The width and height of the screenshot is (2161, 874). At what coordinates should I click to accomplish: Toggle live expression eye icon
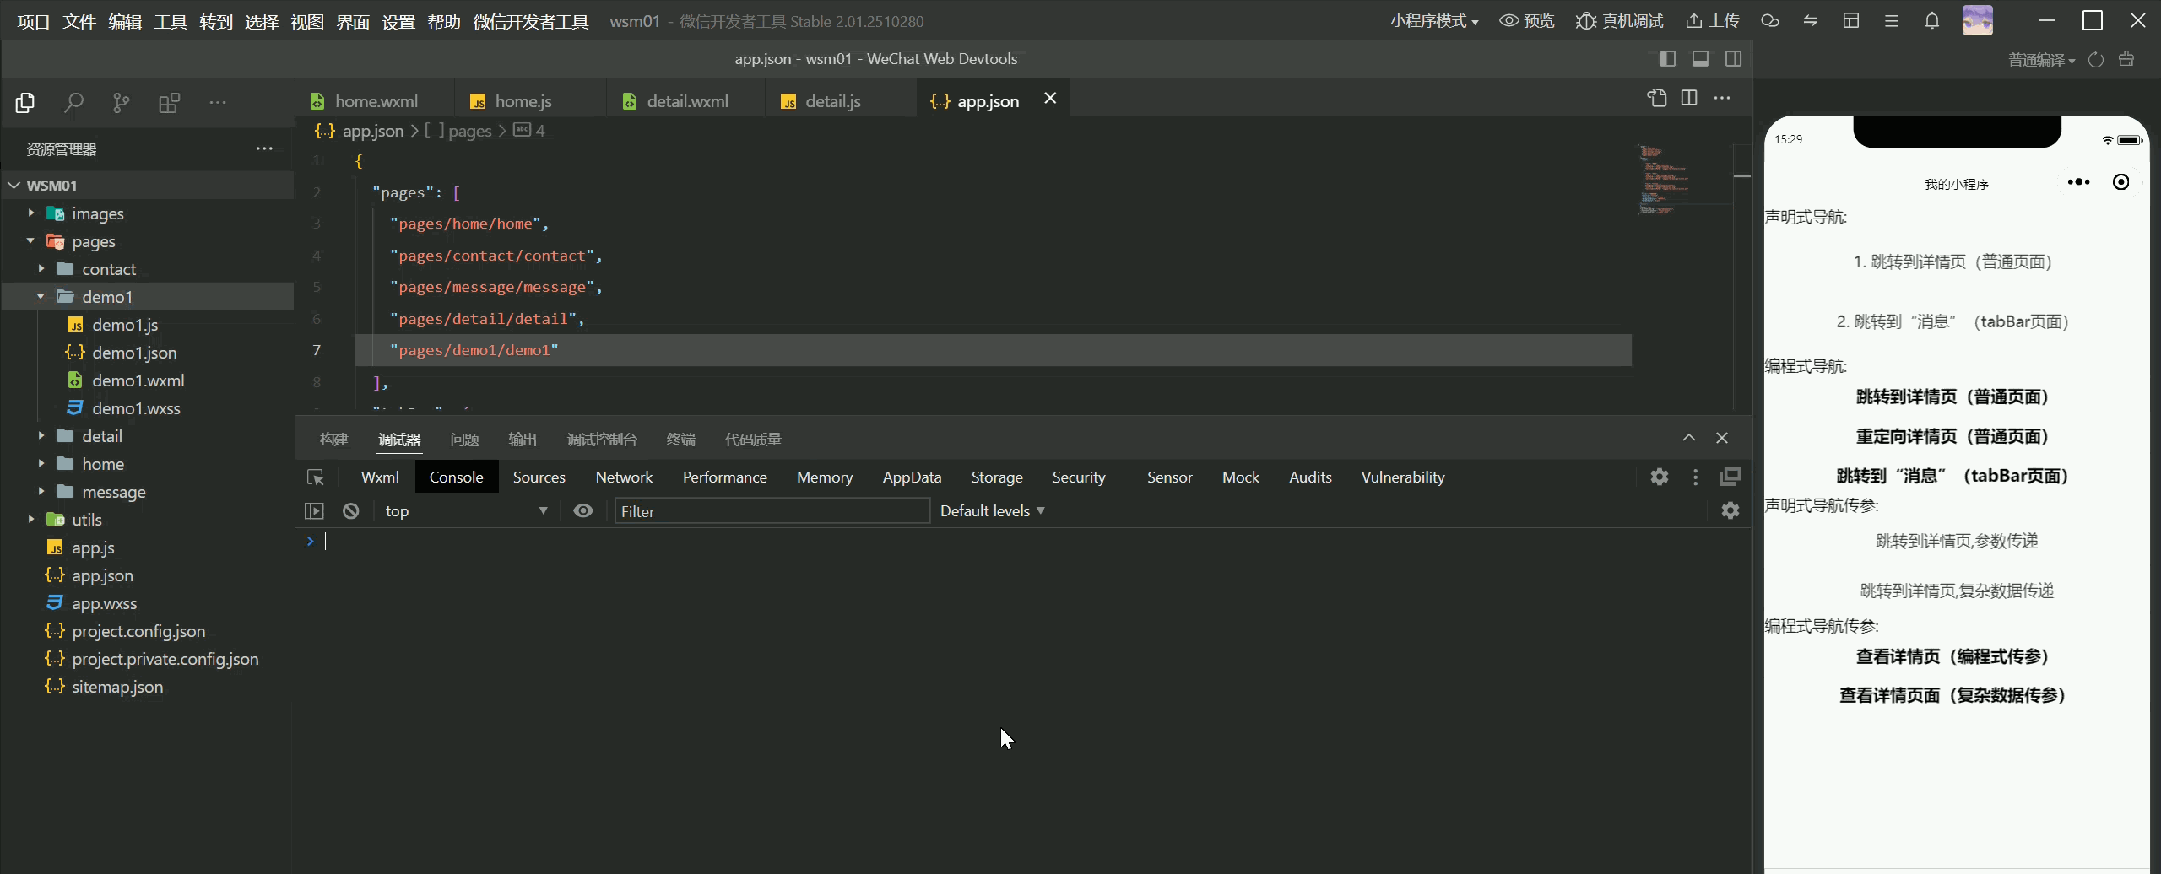tap(583, 511)
